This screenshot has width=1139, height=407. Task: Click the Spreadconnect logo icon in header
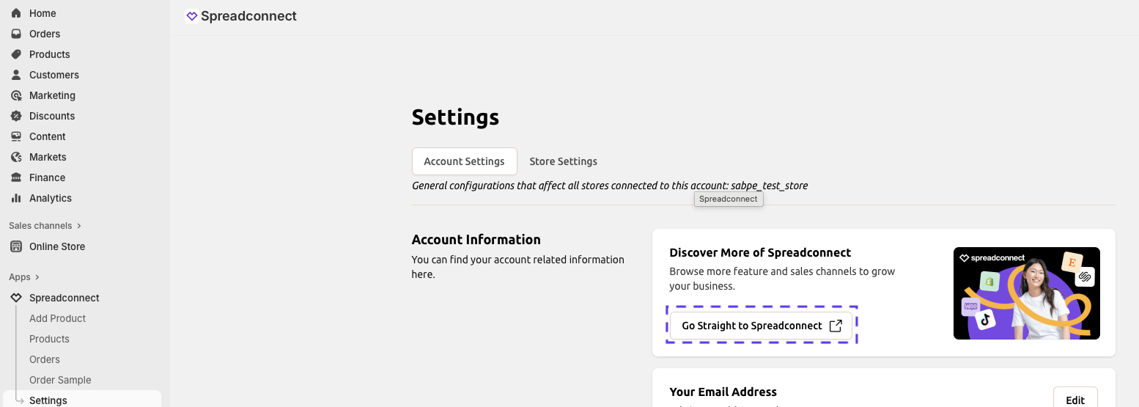coord(192,16)
